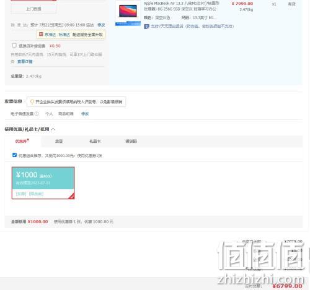Tick the 退换货补偿运费 ¥0.50 checkbox

(14, 45)
